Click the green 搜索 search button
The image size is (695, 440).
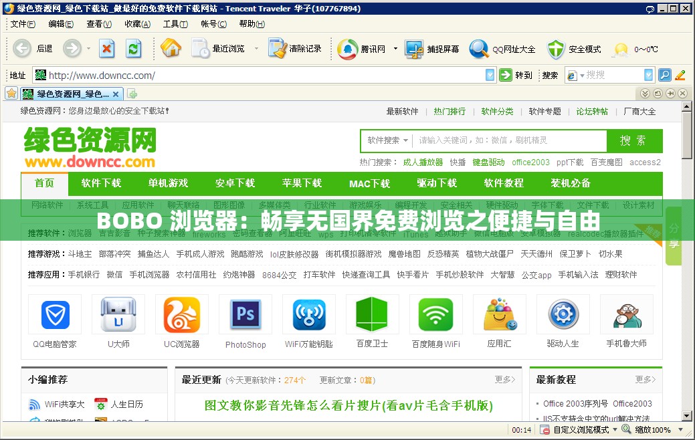[634, 141]
